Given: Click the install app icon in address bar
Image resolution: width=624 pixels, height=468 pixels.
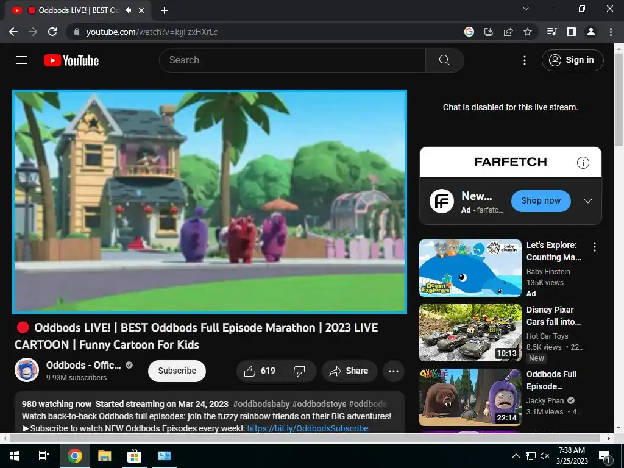Looking at the screenshot, I should click(489, 32).
